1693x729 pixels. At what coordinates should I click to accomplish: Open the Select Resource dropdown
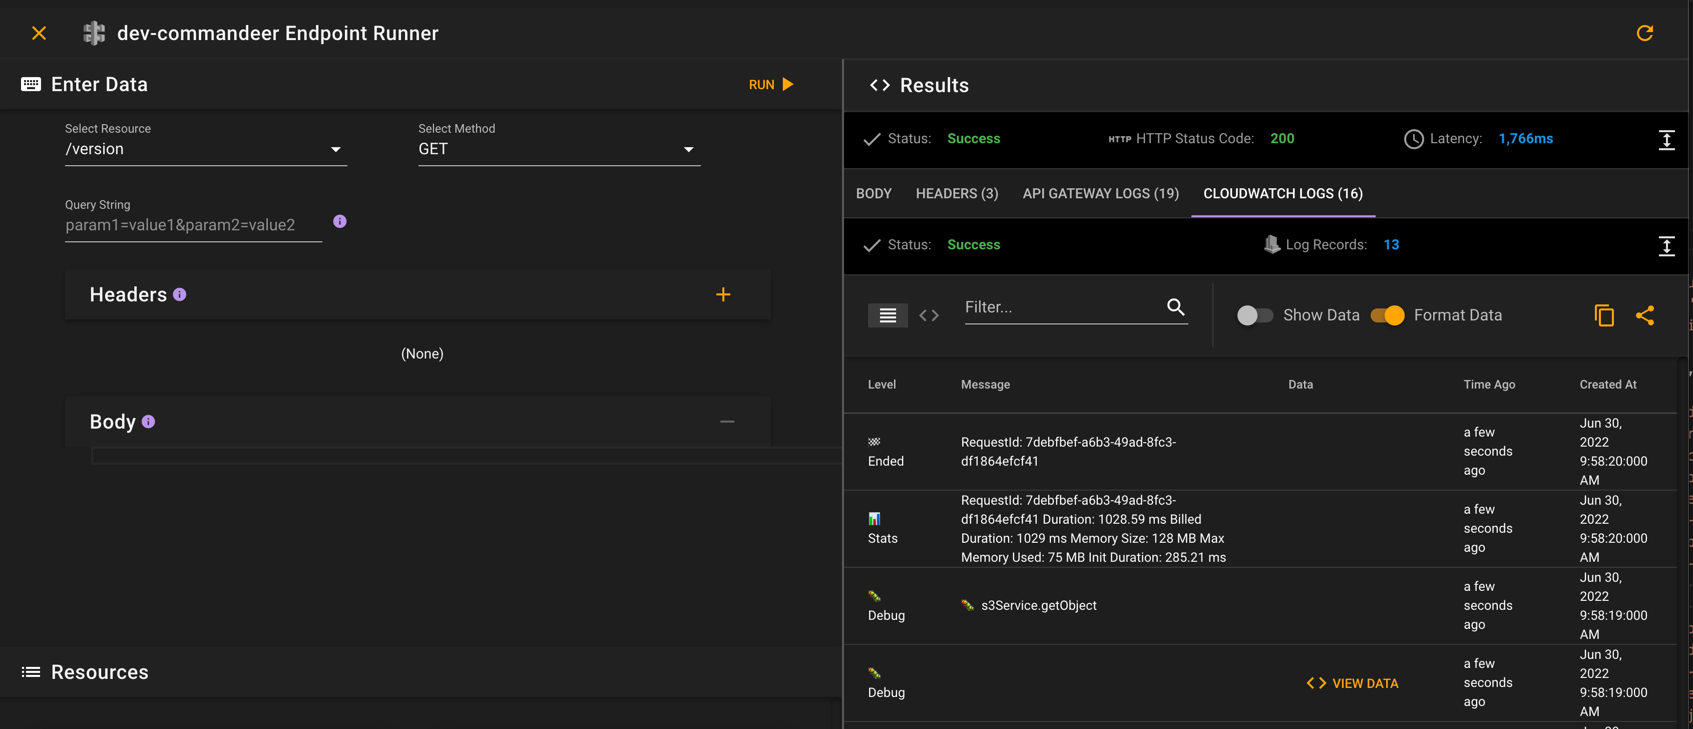[x=206, y=149]
